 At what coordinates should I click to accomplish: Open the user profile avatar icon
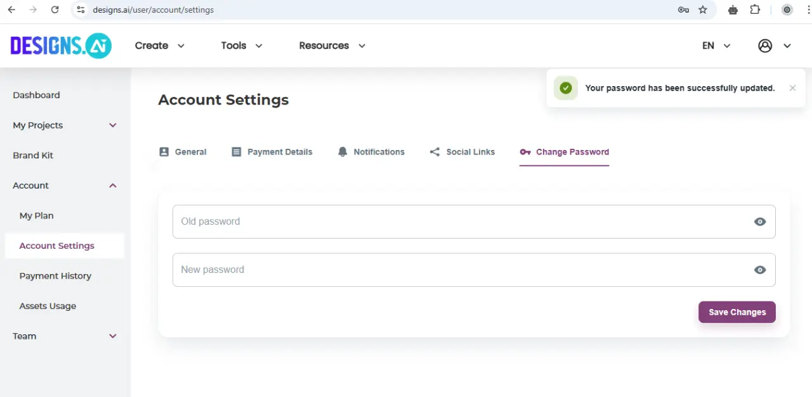click(x=765, y=46)
